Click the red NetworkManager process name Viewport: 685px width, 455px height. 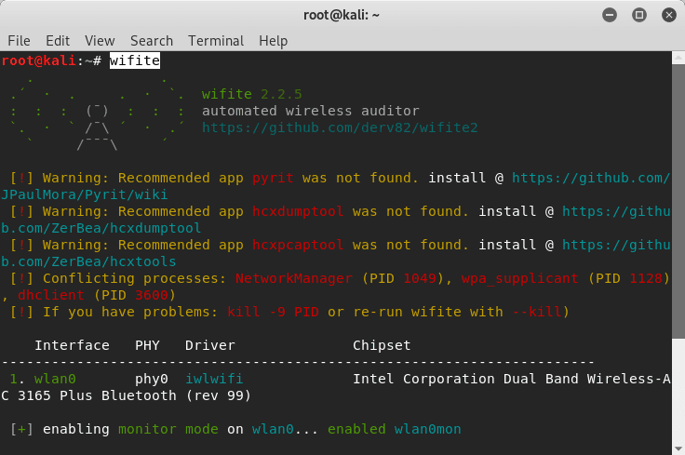coord(294,278)
